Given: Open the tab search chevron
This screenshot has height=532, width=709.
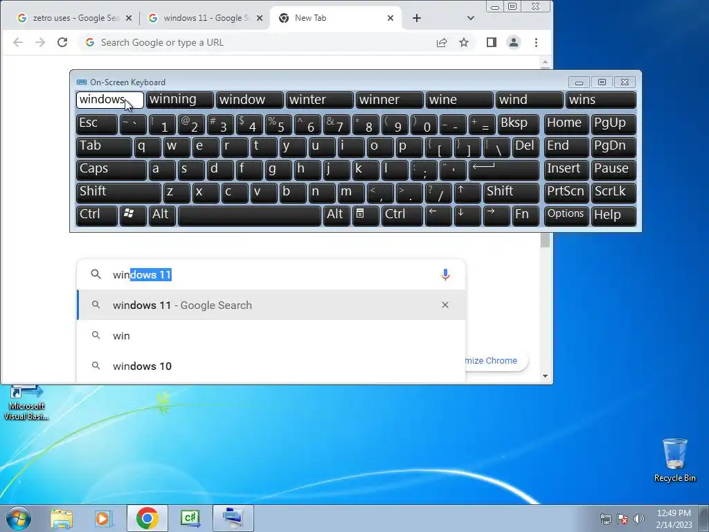Looking at the screenshot, I should [x=471, y=18].
